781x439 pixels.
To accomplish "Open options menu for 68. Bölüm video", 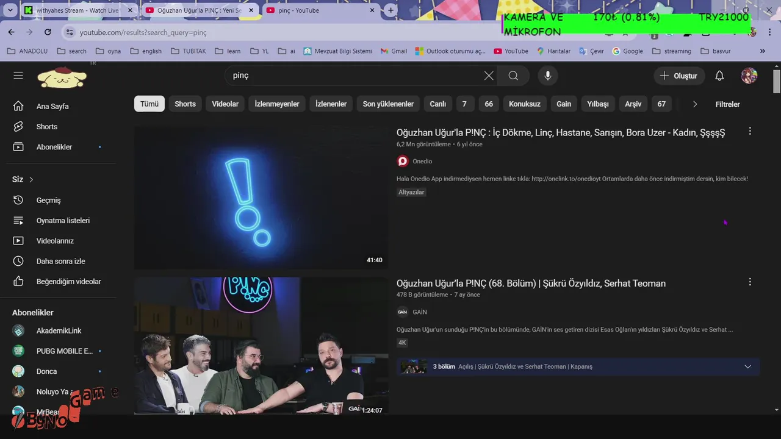I will pyautogui.click(x=750, y=282).
